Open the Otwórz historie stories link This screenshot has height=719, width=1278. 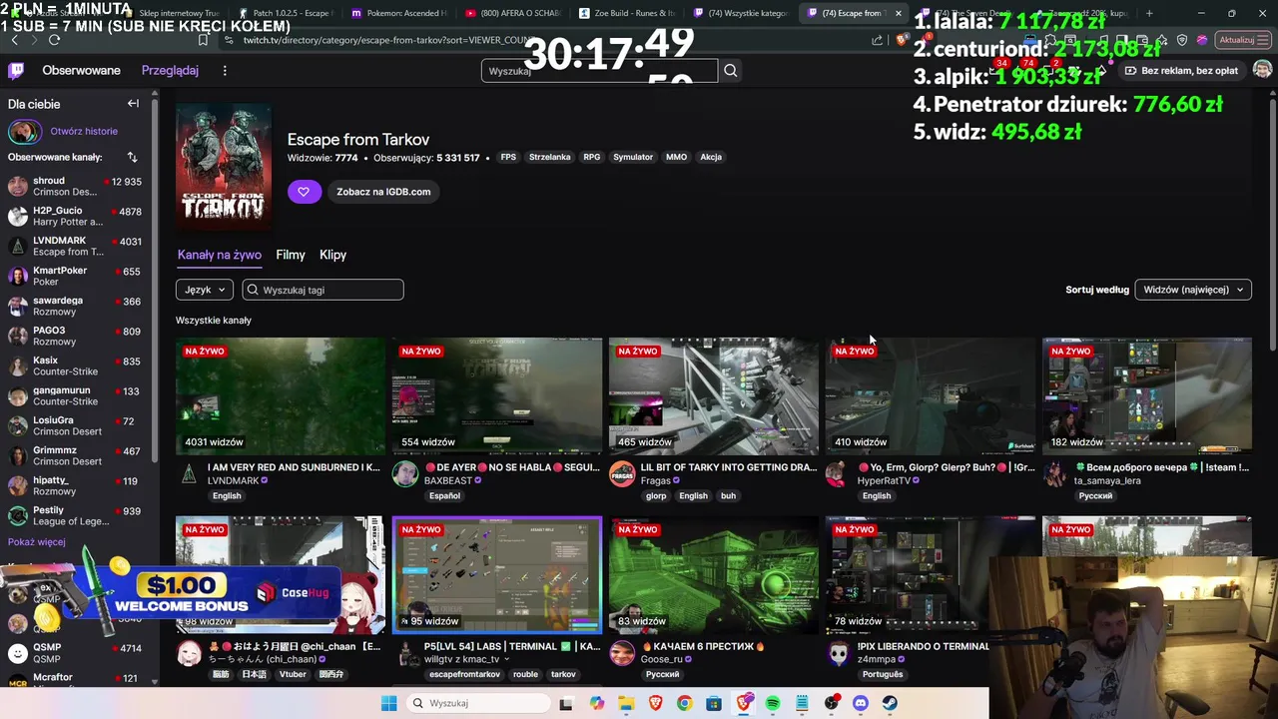click(x=84, y=131)
